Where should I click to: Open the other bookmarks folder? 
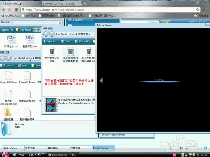click(x=202, y=15)
